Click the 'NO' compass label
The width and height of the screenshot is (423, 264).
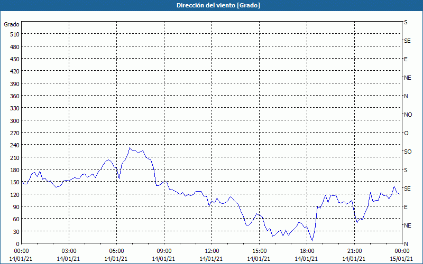tap(408, 115)
